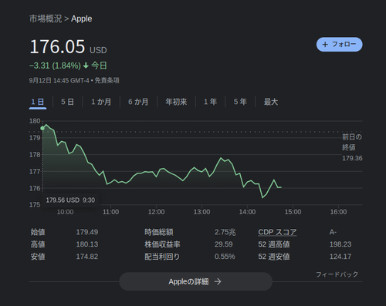Click the 179.56 USD 9:30 tooltip

(70, 200)
